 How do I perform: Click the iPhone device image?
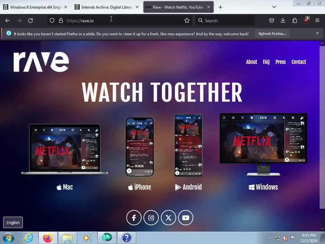pos(140,147)
